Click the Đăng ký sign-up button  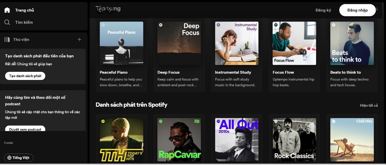click(x=323, y=10)
